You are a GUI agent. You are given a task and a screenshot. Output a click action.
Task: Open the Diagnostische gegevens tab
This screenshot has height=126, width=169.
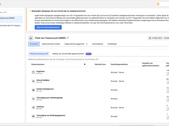(76, 44)
